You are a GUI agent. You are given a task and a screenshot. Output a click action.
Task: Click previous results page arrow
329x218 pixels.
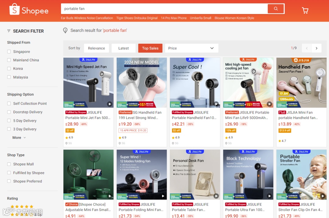coord(307,48)
